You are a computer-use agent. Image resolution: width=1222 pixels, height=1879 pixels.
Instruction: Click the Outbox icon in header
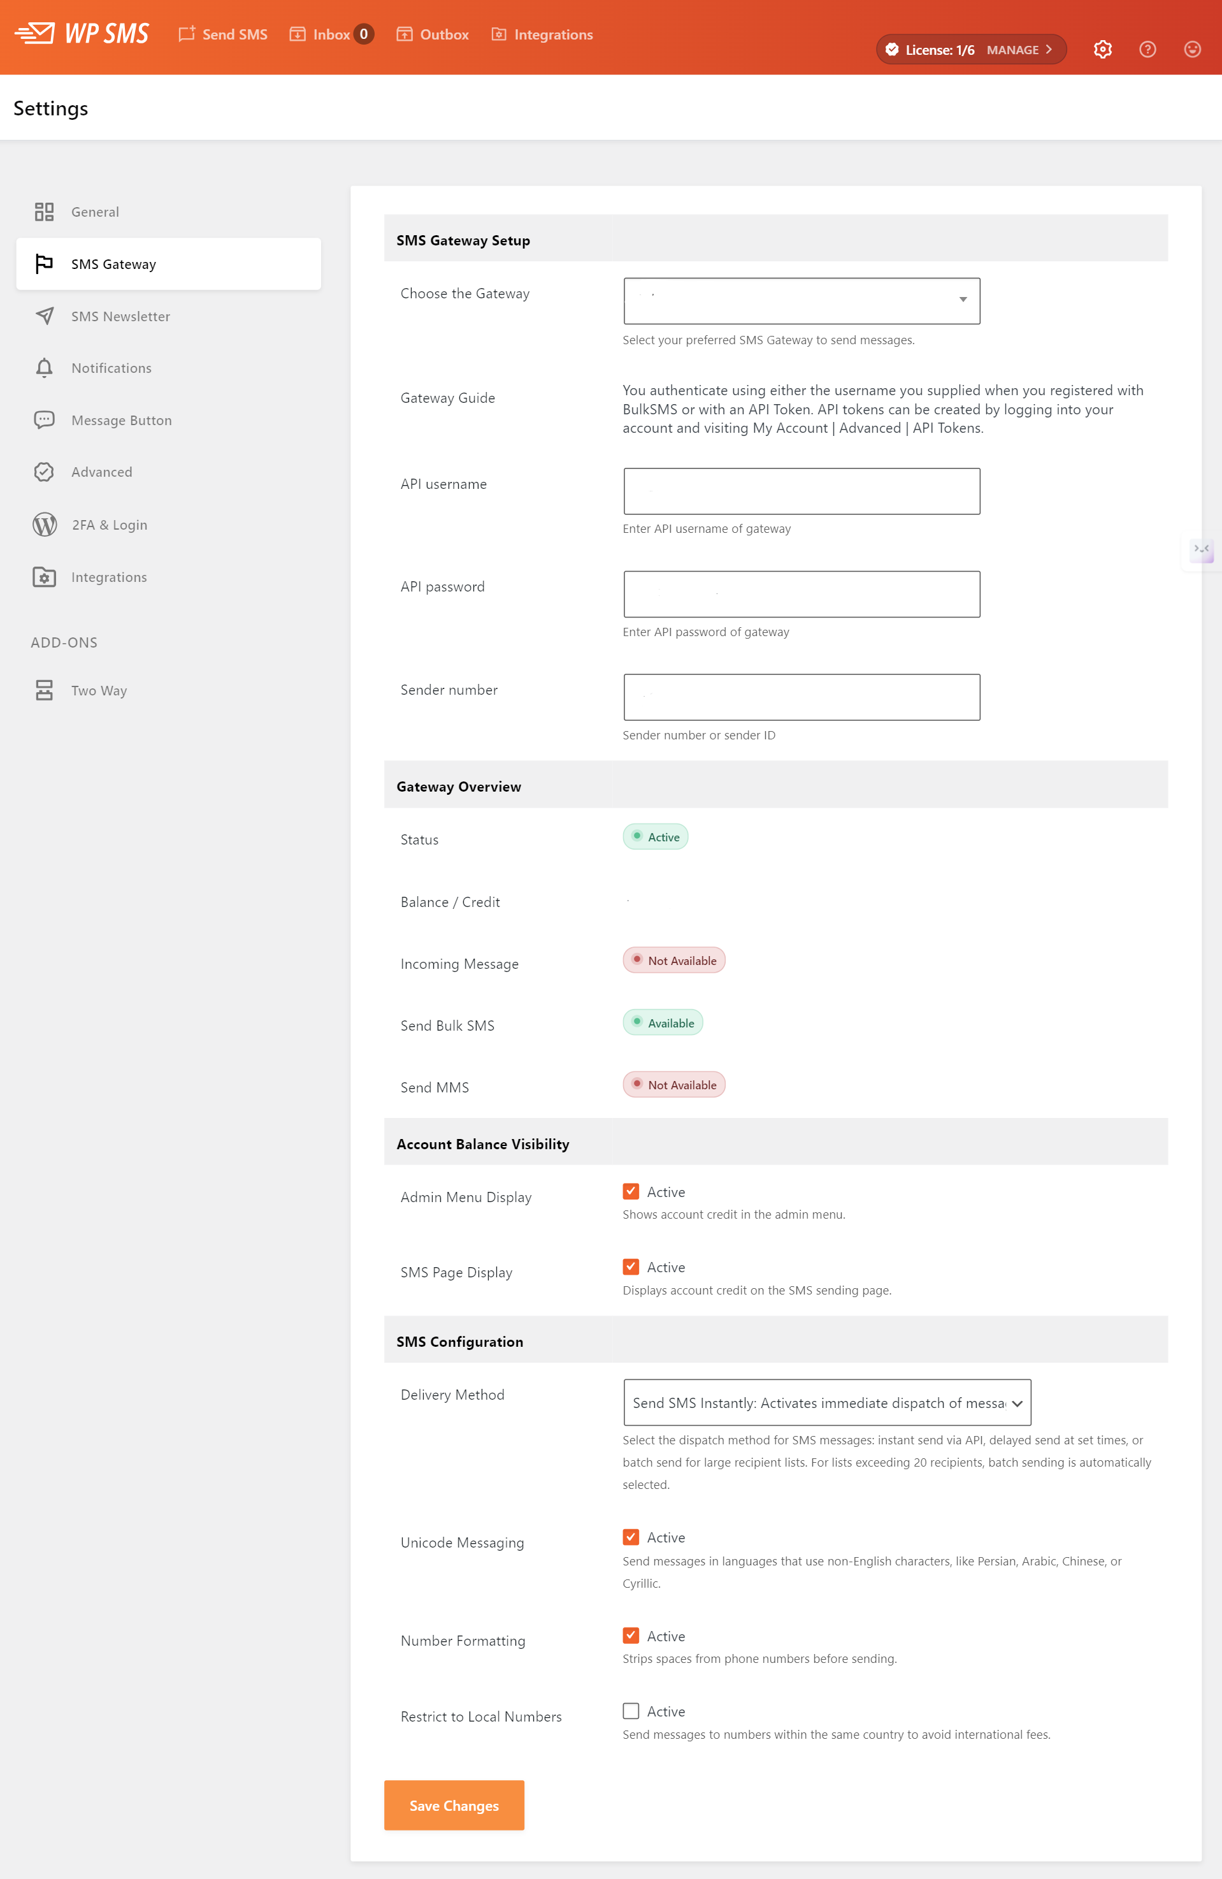[x=404, y=34]
